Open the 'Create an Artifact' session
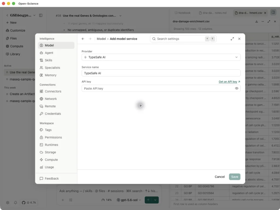Viewport: 280px width, 210px height. [x=20, y=94]
